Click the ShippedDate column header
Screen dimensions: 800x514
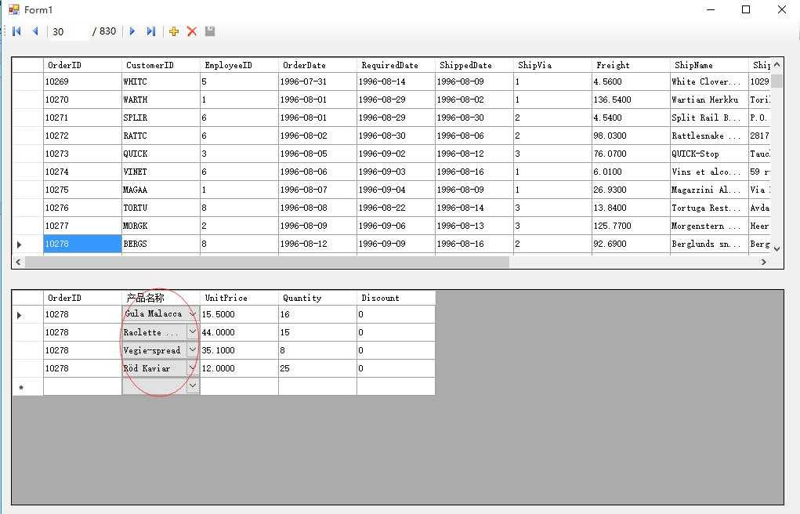tap(475, 65)
